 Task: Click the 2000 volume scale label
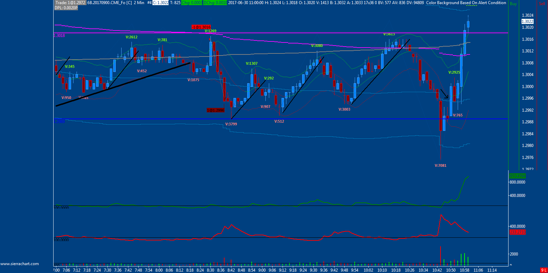tap(514, 254)
